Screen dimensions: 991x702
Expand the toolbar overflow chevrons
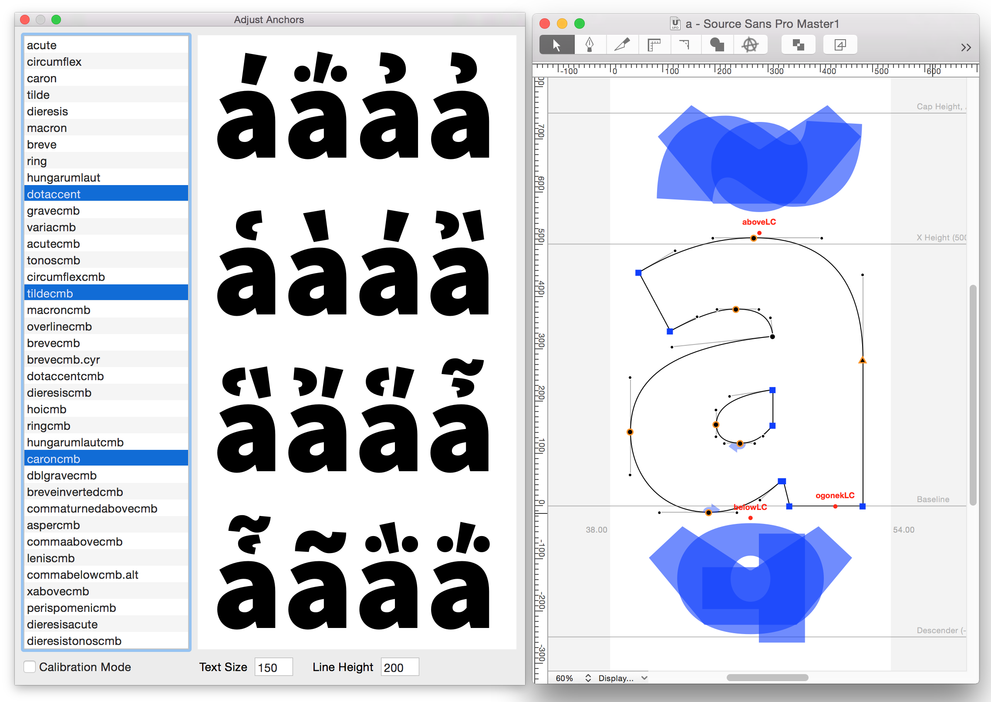[966, 47]
